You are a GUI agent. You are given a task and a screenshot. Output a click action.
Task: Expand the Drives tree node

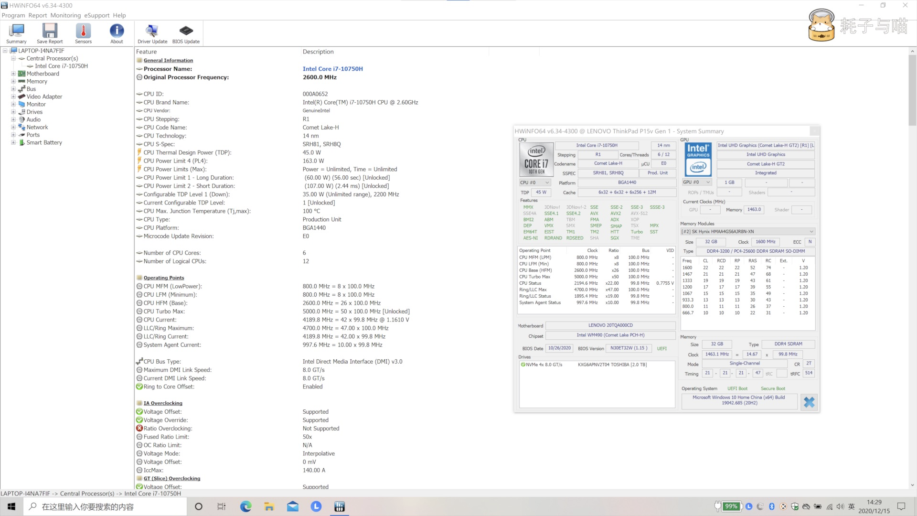pyautogui.click(x=13, y=112)
